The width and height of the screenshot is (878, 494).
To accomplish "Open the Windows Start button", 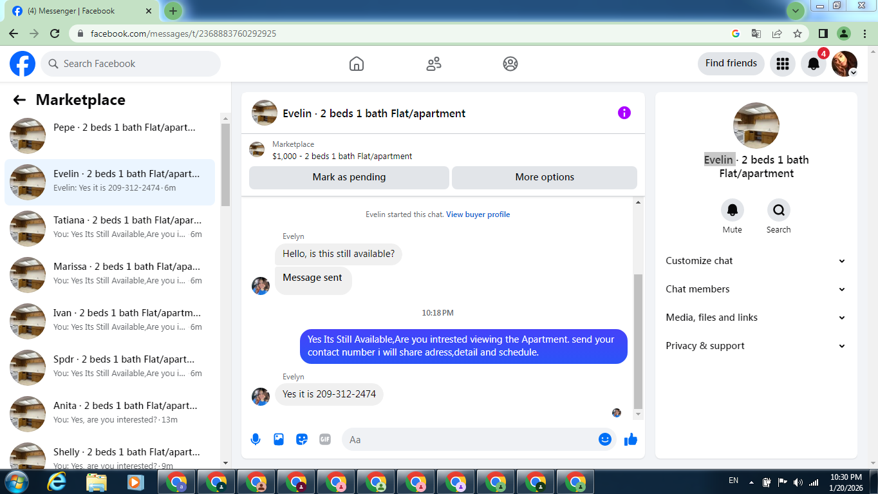I will pos(15,482).
